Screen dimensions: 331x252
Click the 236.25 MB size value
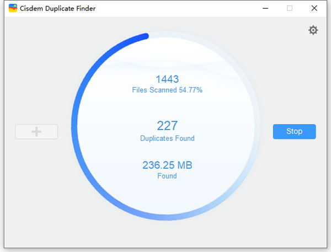[167, 165]
